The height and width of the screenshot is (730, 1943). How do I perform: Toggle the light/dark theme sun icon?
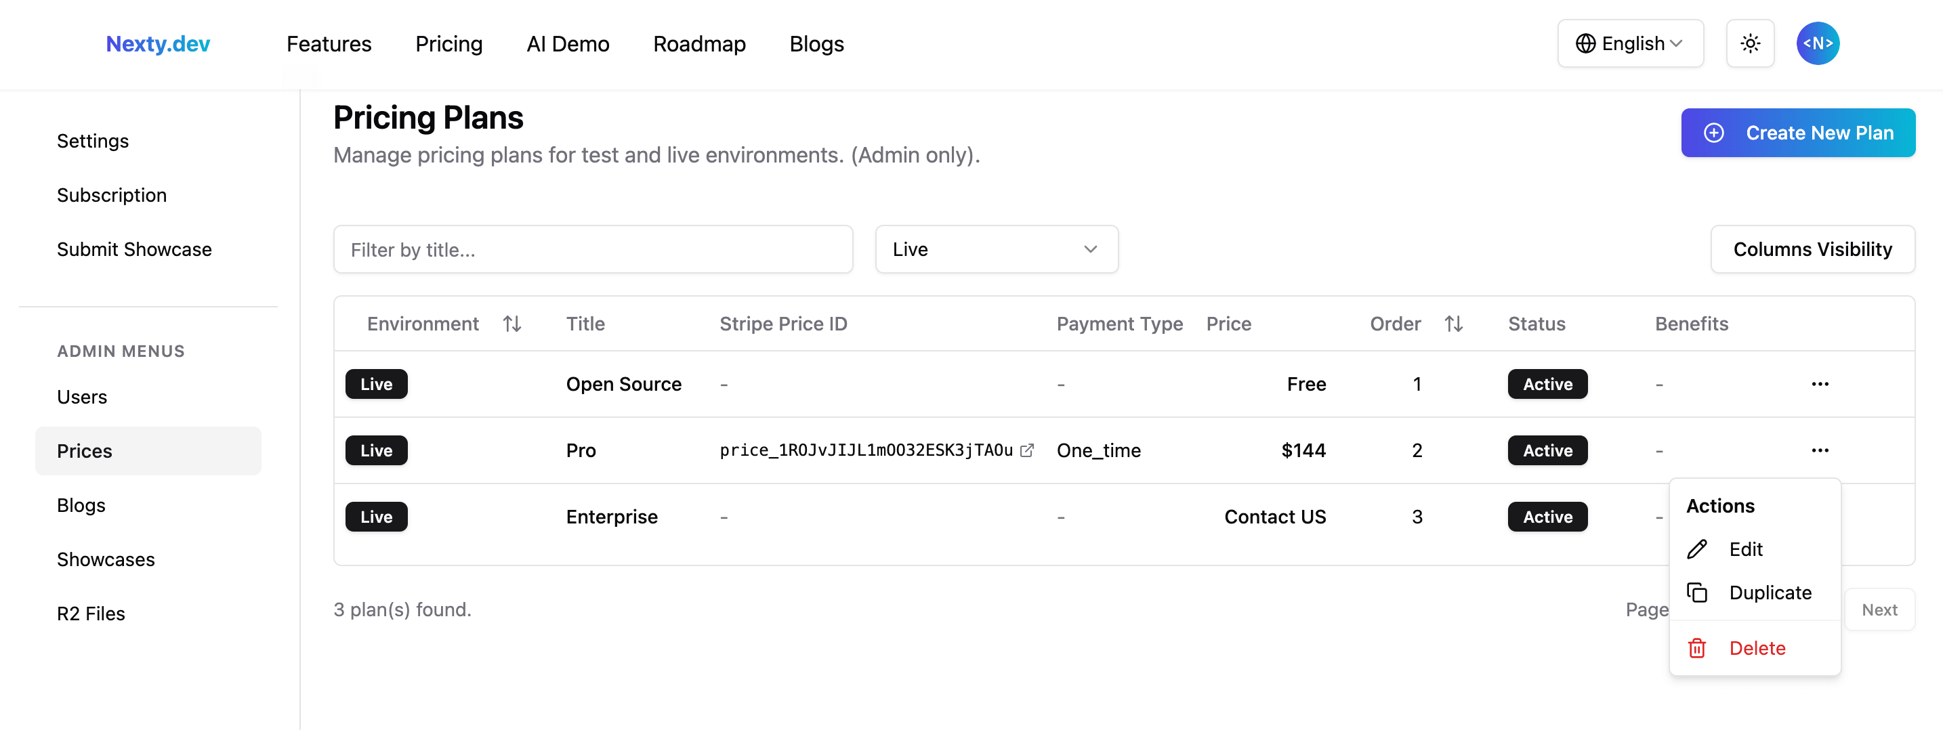click(x=1750, y=44)
